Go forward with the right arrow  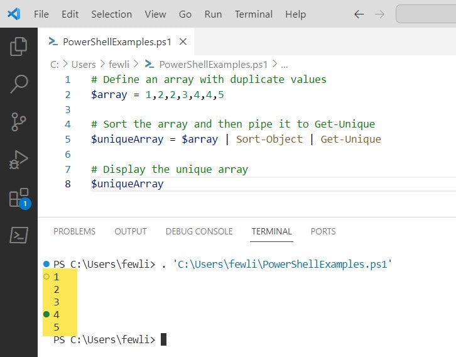coord(379,14)
